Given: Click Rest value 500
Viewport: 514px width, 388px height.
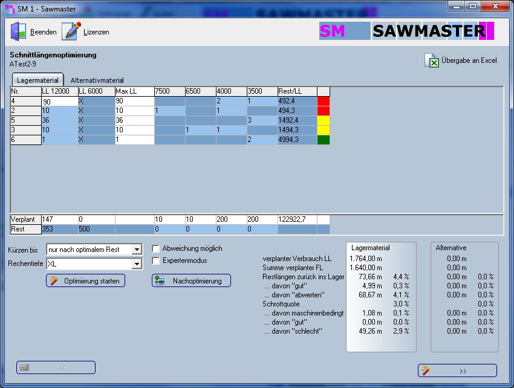Looking at the screenshot, I should point(96,230).
